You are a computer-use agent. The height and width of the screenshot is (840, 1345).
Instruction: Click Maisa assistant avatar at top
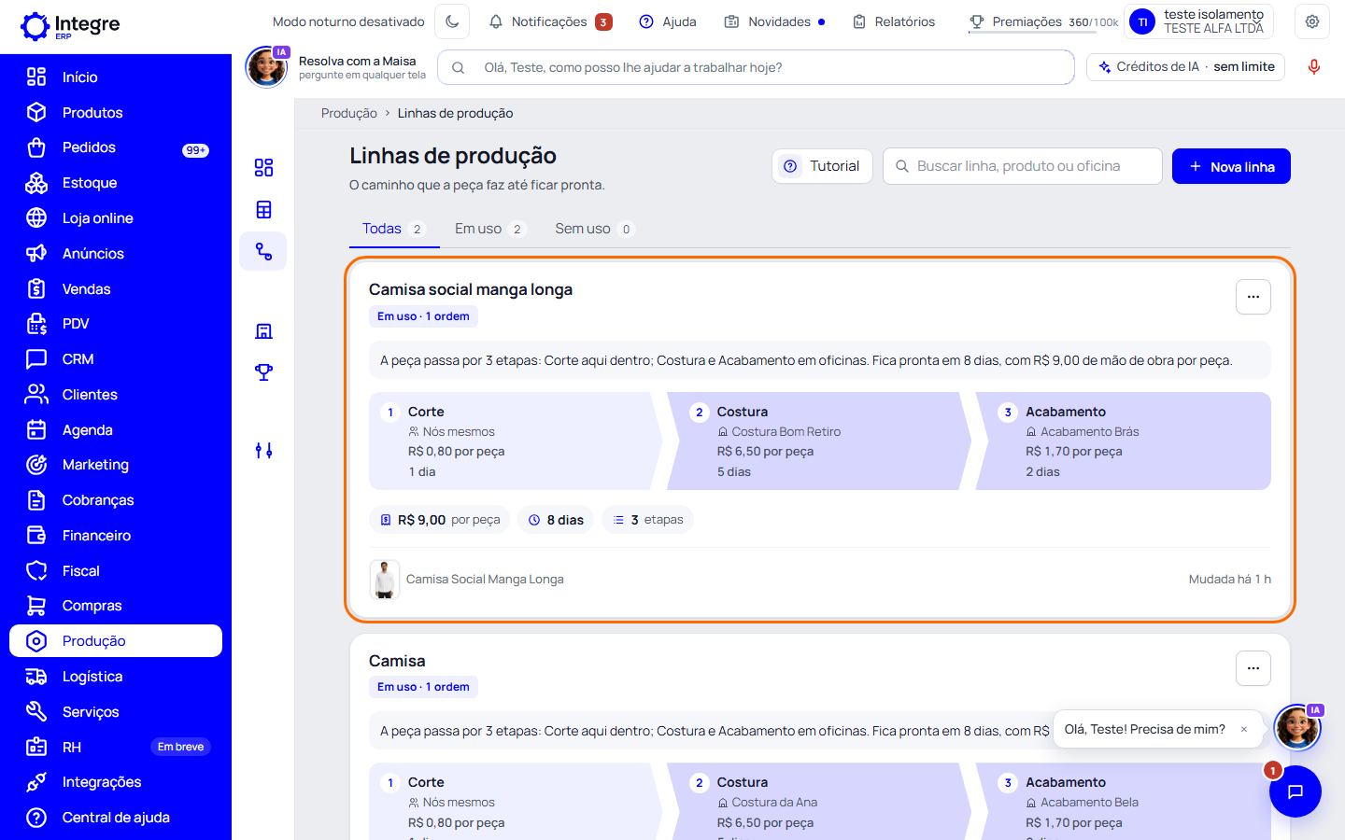pyautogui.click(x=266, y=67)
